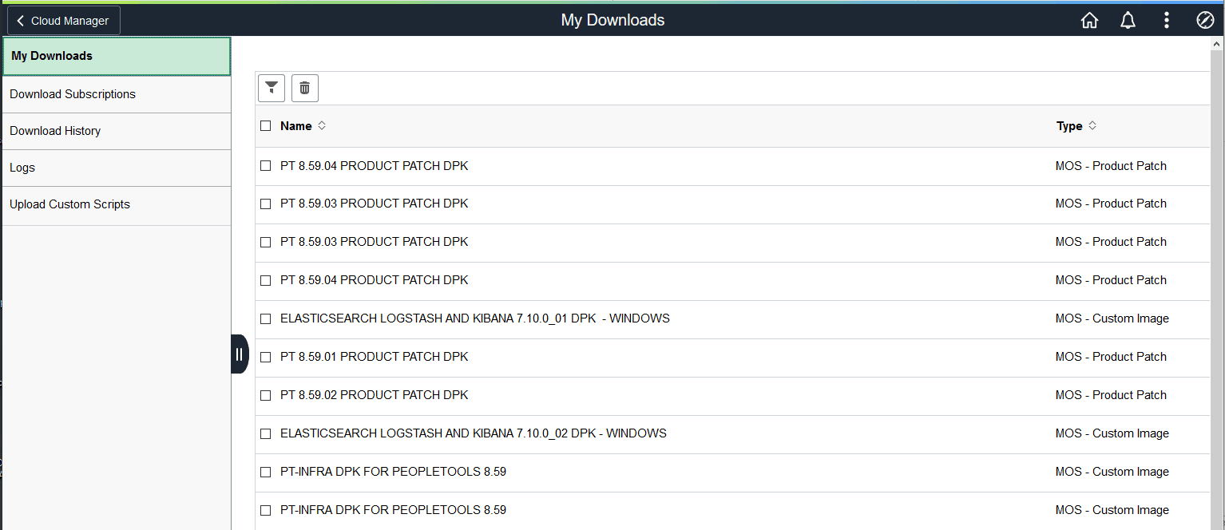Check the ELASTICSEARCH KIBANA 7.10.0_01 row

coord(265,318)
